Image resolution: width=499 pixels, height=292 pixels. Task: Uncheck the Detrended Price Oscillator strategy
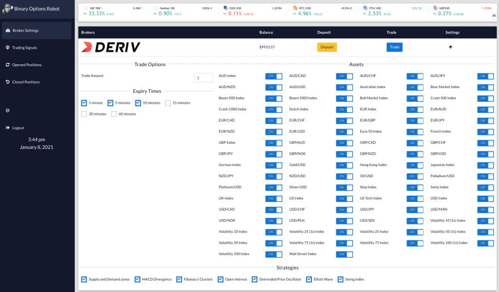[x=254, y=279]
